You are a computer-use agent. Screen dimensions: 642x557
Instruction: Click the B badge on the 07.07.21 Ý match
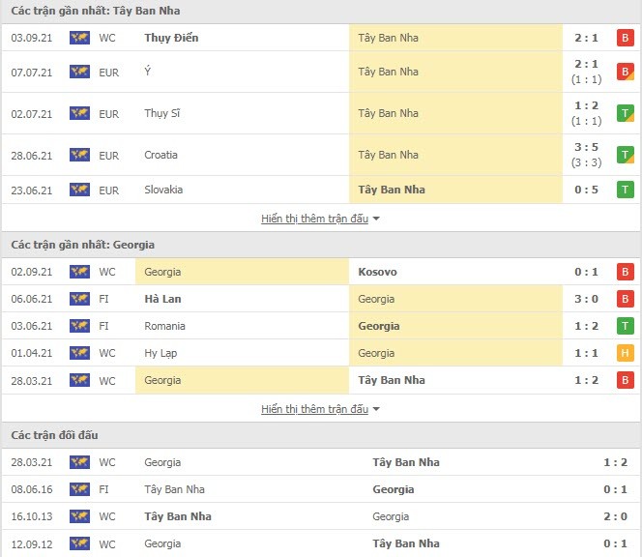tap(625, 72)
